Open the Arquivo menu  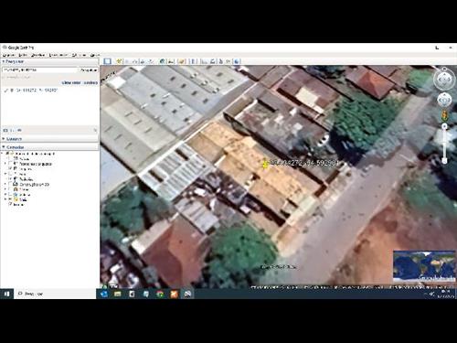coord(9,55)
